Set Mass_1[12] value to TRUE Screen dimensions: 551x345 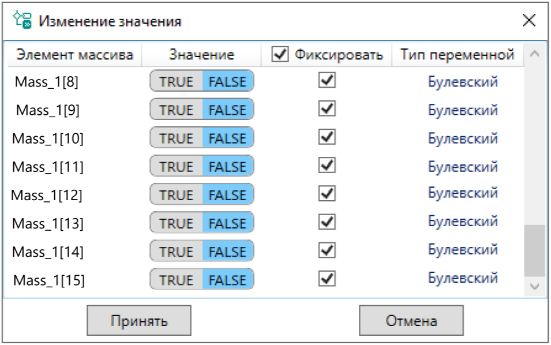click(176, 194)
